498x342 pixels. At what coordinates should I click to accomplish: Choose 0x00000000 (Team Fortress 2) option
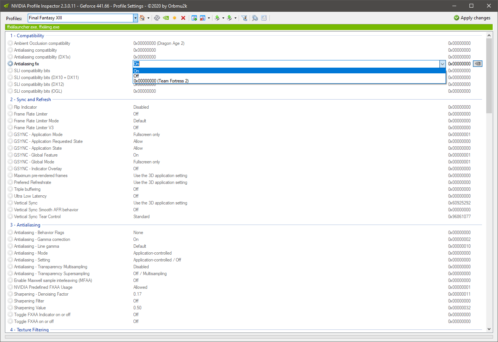[289, 81]
